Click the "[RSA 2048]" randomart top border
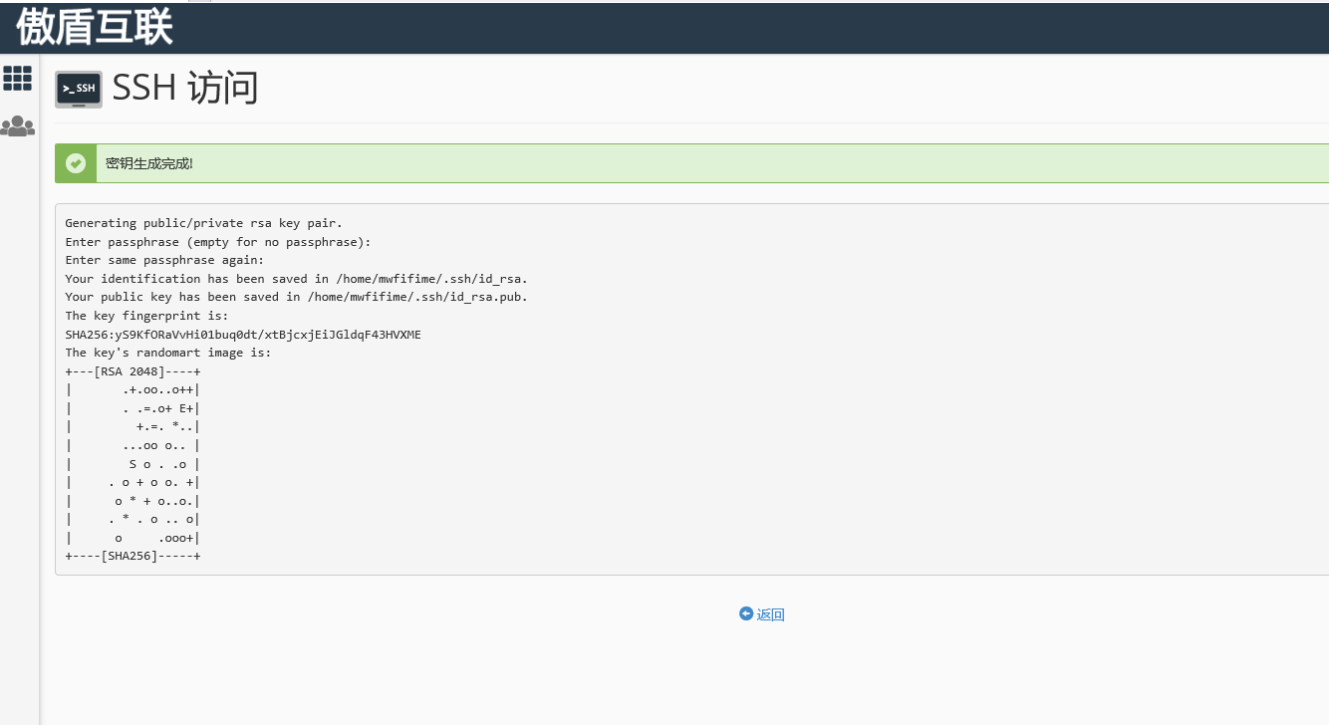This screenshot has width=1329, height=725. 133,371
